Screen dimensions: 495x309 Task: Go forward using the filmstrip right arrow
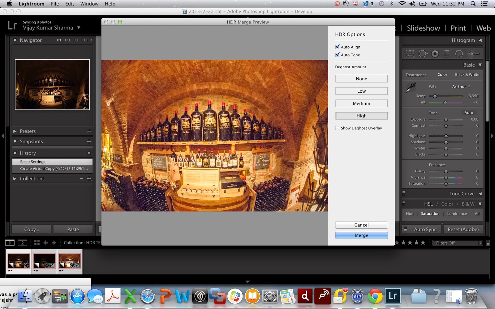[x=54, y=243]
